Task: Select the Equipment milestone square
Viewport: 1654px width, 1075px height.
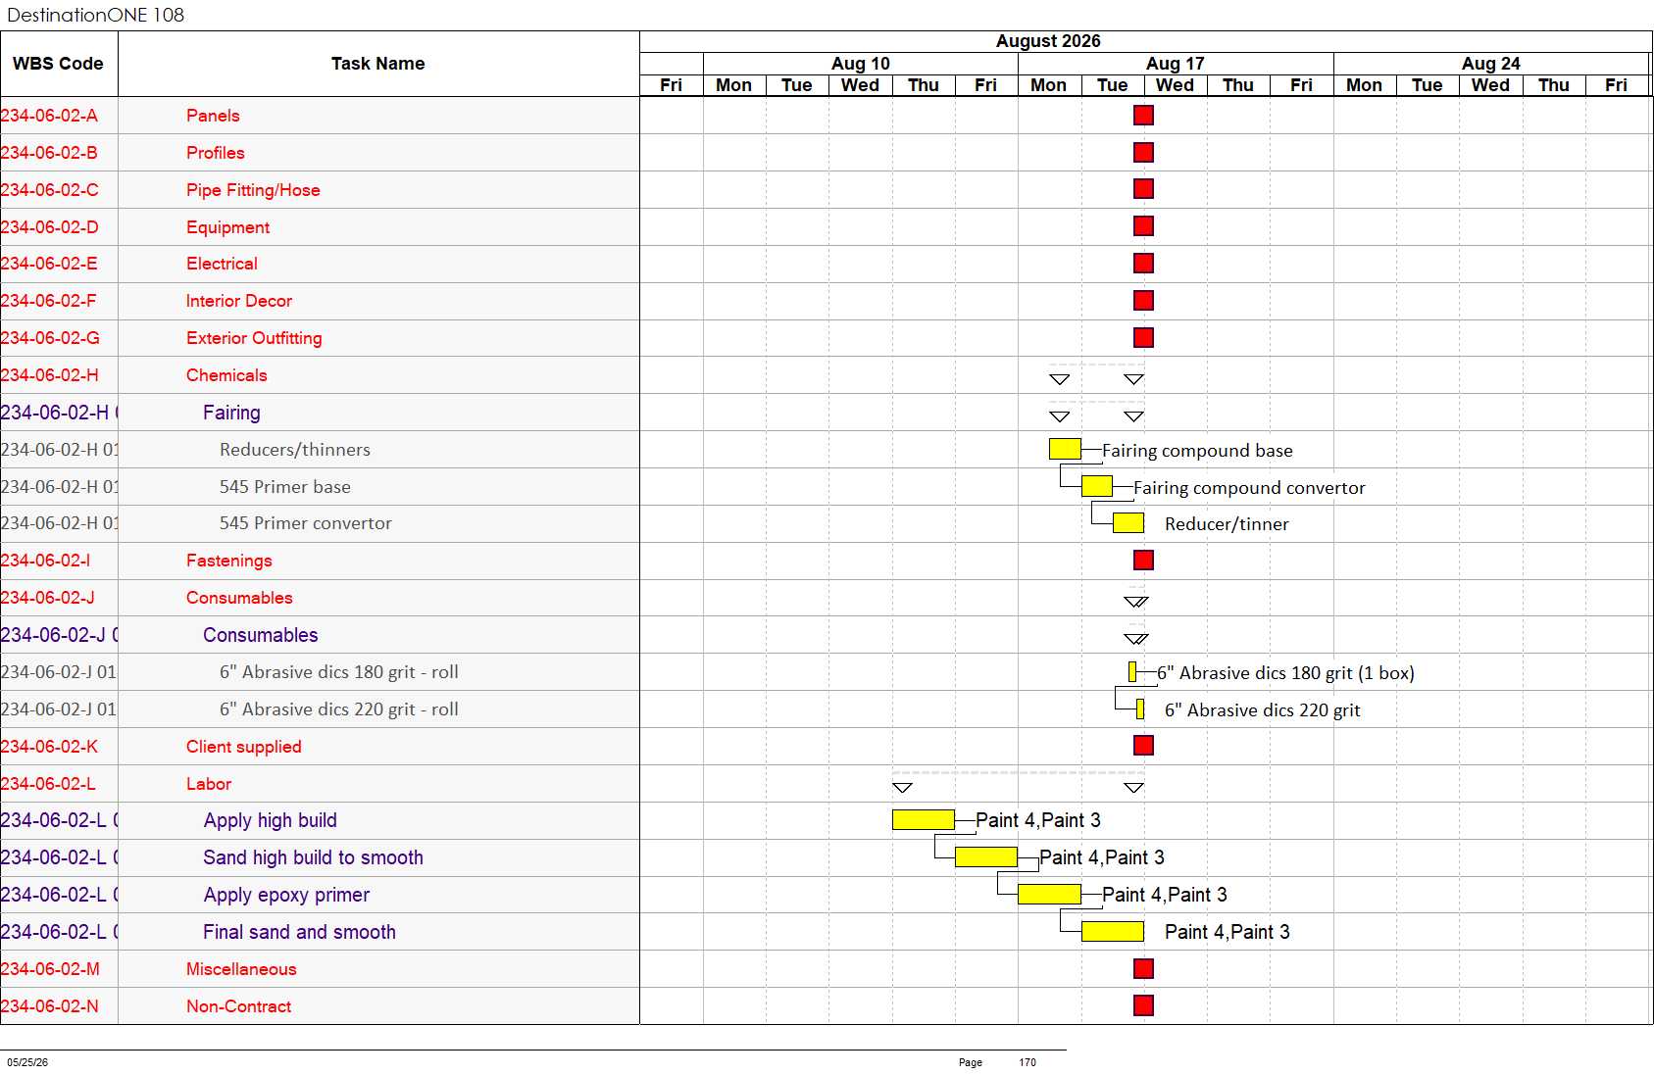Action: [x=1143, y=226]
